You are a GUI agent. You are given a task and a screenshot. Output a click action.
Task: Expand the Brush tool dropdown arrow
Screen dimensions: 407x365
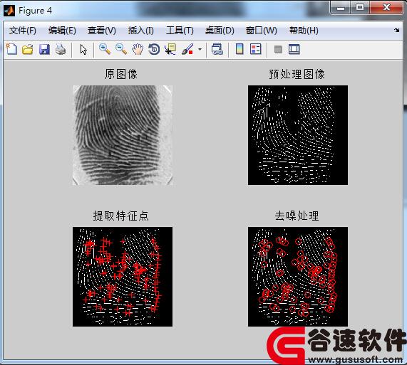[x=200, y=49]
